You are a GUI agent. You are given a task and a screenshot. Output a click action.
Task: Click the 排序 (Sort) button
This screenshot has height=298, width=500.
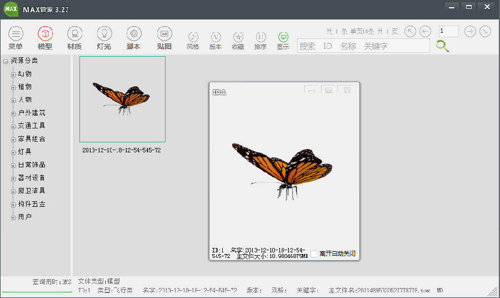click(261, 37)
